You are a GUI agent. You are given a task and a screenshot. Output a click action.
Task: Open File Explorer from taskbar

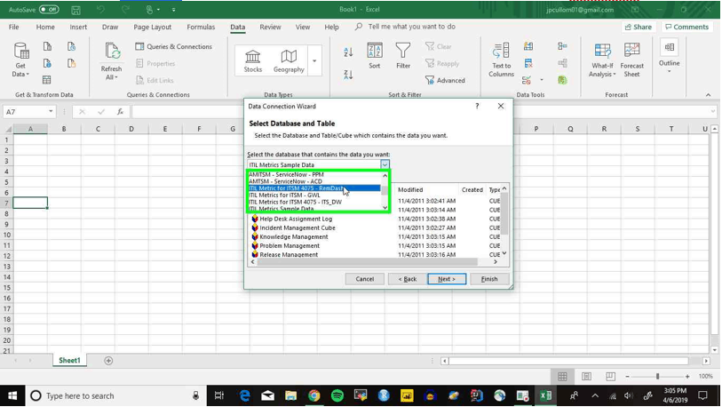[x=290, y=395]
